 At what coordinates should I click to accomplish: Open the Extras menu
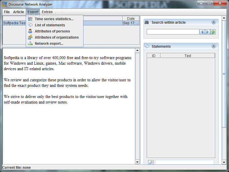pos(47,12)
